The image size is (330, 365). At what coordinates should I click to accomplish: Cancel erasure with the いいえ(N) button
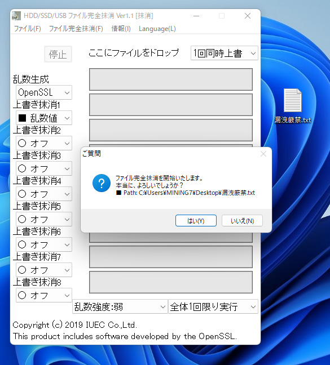[x=242, y=220]
